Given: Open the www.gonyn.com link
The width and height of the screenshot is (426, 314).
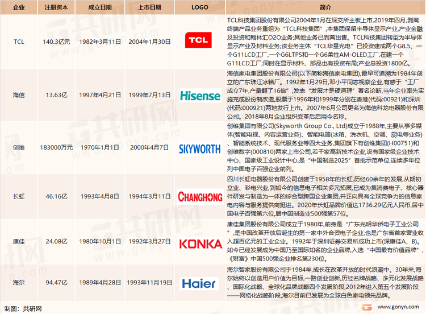Looking at the screenshot, I should (398, 307).
